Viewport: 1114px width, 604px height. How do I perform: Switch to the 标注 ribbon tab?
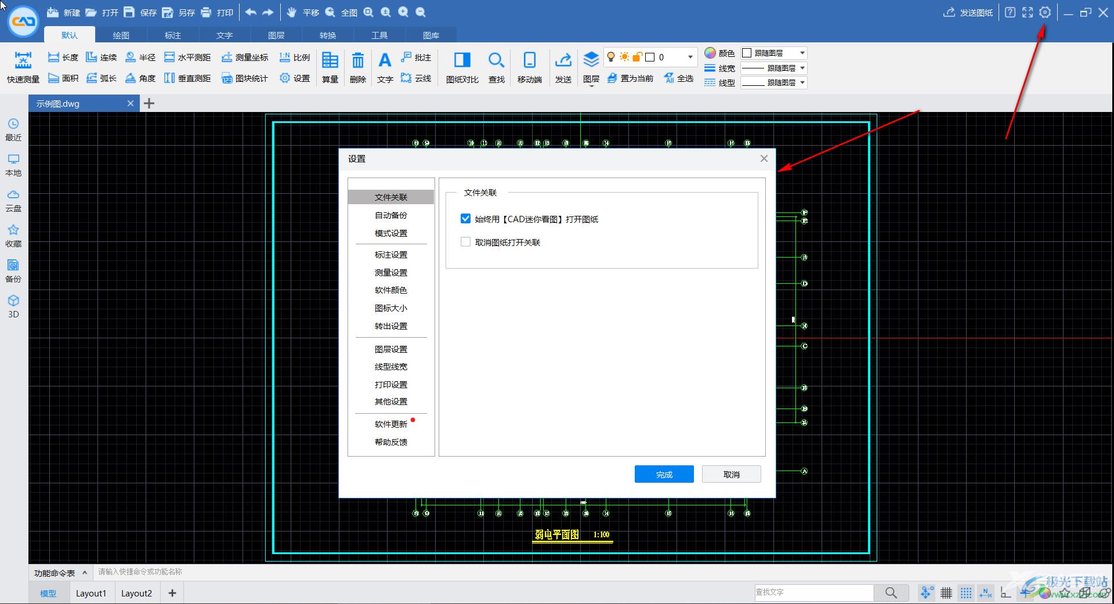point(173,35)
